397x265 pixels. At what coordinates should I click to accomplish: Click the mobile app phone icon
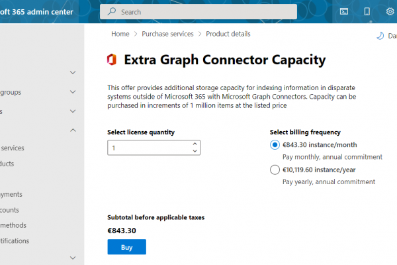(x=367, y=11)
